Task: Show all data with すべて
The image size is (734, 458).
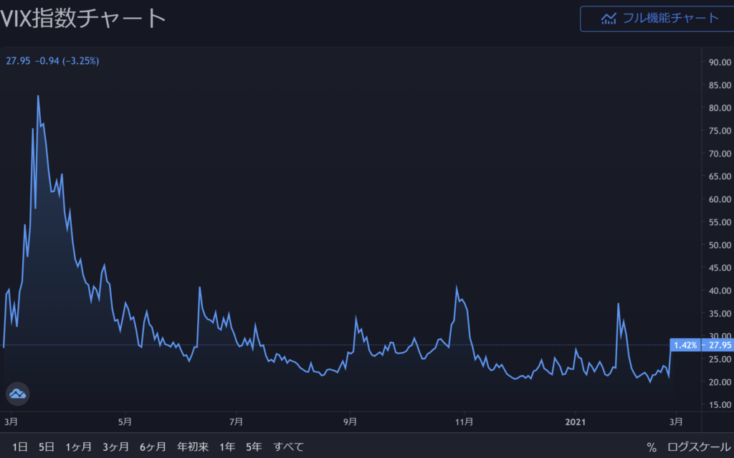Action: point(288,447)
